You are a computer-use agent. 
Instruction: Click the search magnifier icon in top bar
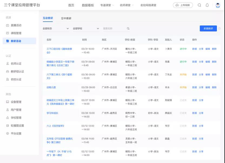tap(199, 5)
